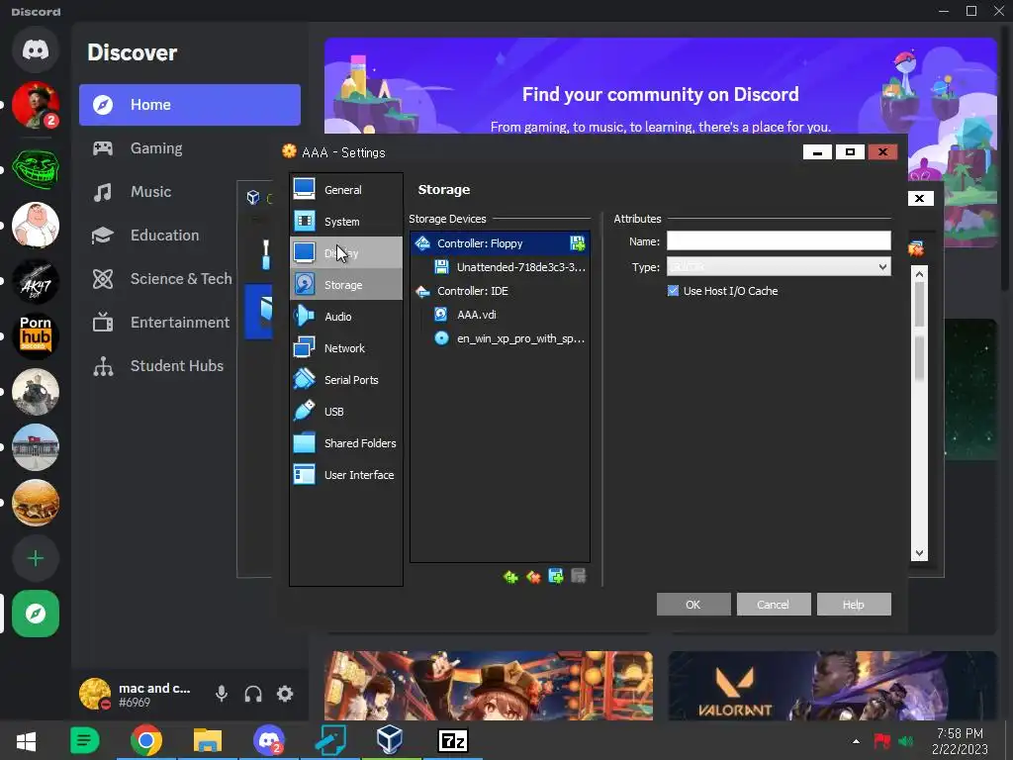Show hidden system tray icons
This screenshot has height=760, width=1013.
tap(856, 741)
